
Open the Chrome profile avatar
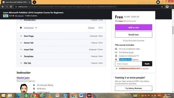167,7
